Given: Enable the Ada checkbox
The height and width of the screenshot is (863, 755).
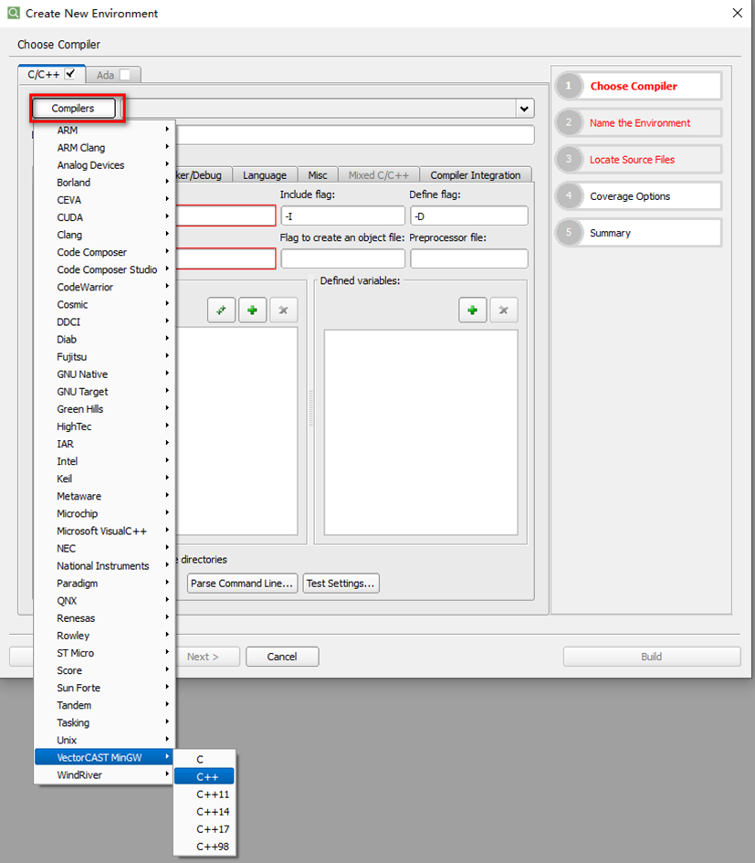Looking at the screenshot, I should (125, 75).
